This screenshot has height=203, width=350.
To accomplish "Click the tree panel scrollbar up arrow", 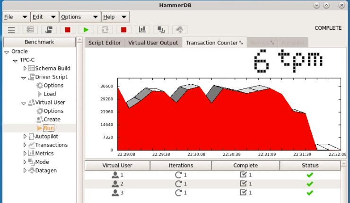I will 79,40.
